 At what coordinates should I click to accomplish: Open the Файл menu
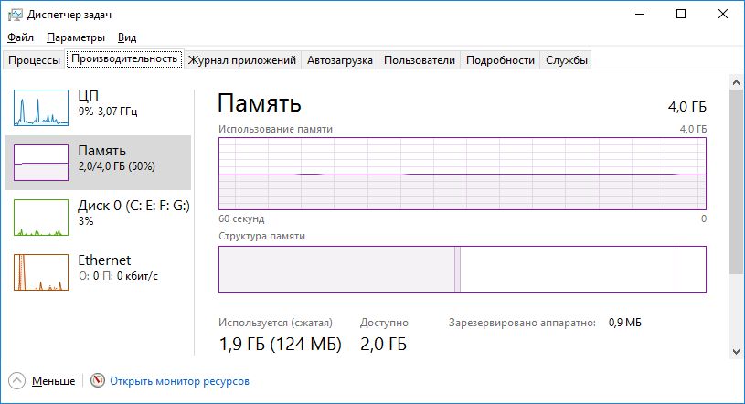point(20,37)
